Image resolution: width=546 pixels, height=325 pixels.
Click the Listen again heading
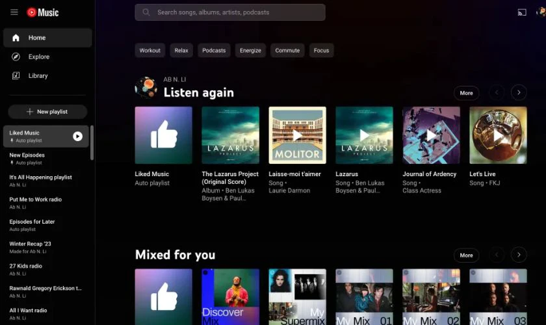[199, 93]
